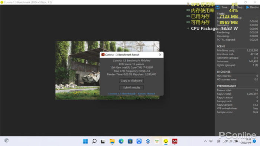Open the hao123 app on taskbar
260x146 pixels.
[157, 141]
